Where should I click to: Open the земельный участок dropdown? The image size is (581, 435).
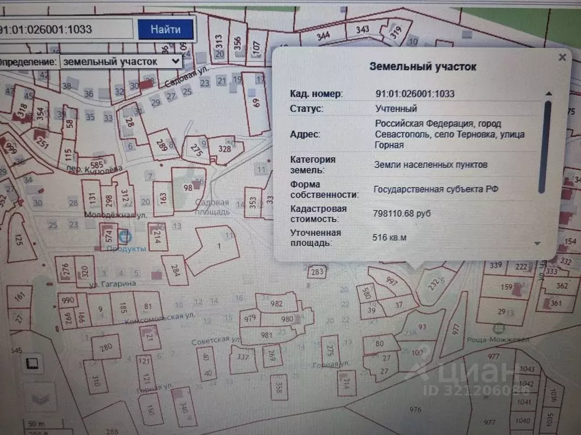(x=120, y=61)
